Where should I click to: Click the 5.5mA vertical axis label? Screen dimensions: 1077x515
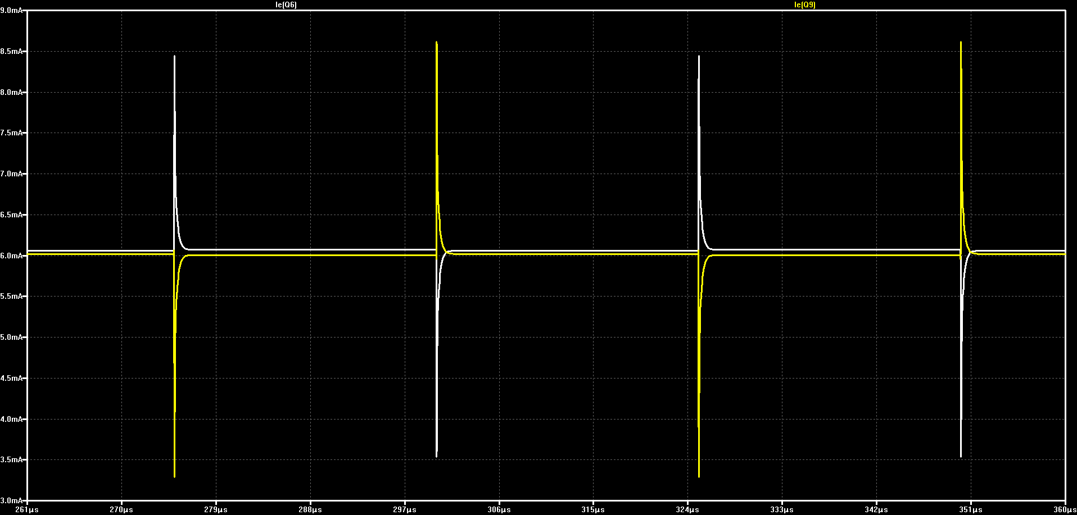pyautogui.click(x=12, y=297)
